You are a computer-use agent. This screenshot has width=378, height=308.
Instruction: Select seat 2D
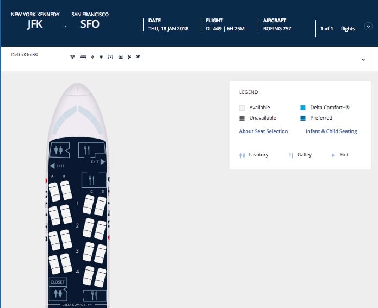(100, 230)
